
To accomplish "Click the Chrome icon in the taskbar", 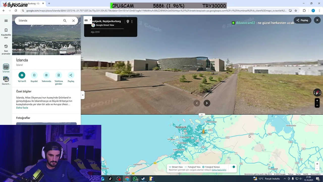I will (127, 179).
